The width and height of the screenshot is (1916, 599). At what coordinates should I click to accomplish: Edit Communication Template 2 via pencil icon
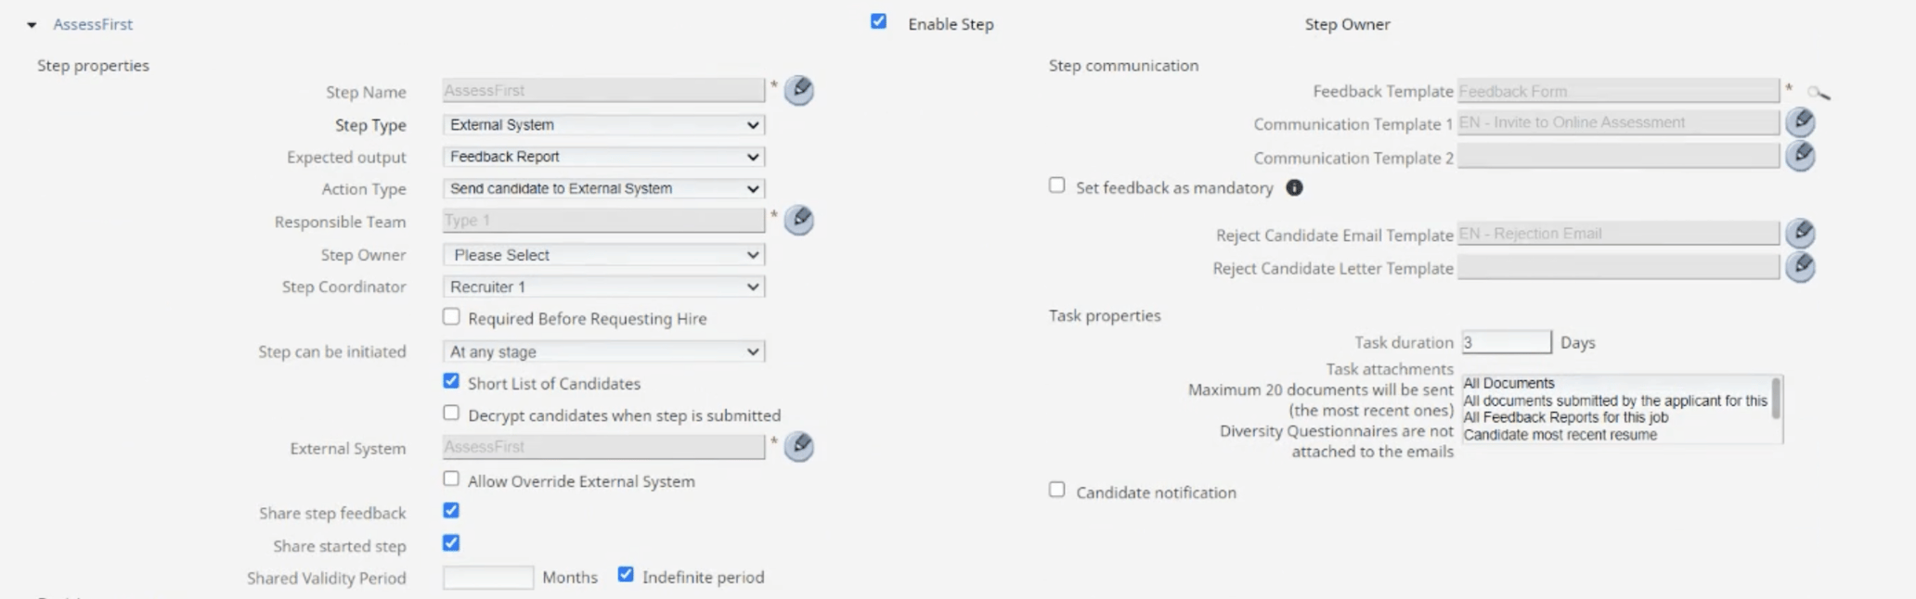coord(1799,157)
